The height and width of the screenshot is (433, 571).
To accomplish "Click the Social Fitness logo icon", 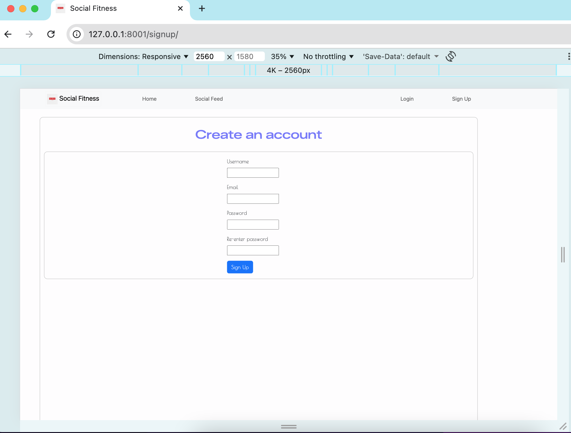I will point(52,99).
